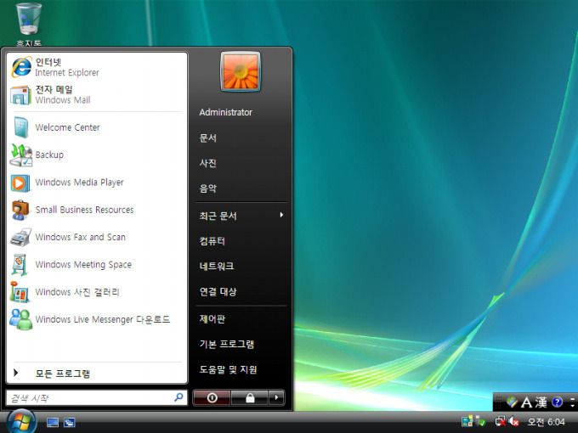Click the language bar IME icon
The width and height of the screenshot is (578, 433).
point(512,402)
